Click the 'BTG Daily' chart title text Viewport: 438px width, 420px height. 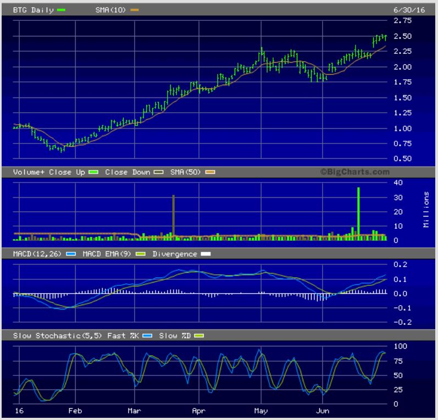33,10
